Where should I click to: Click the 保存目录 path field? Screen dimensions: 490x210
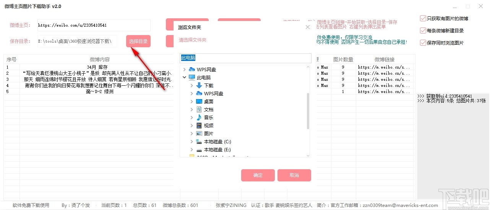pyautogui.click(x=77, y=41)
